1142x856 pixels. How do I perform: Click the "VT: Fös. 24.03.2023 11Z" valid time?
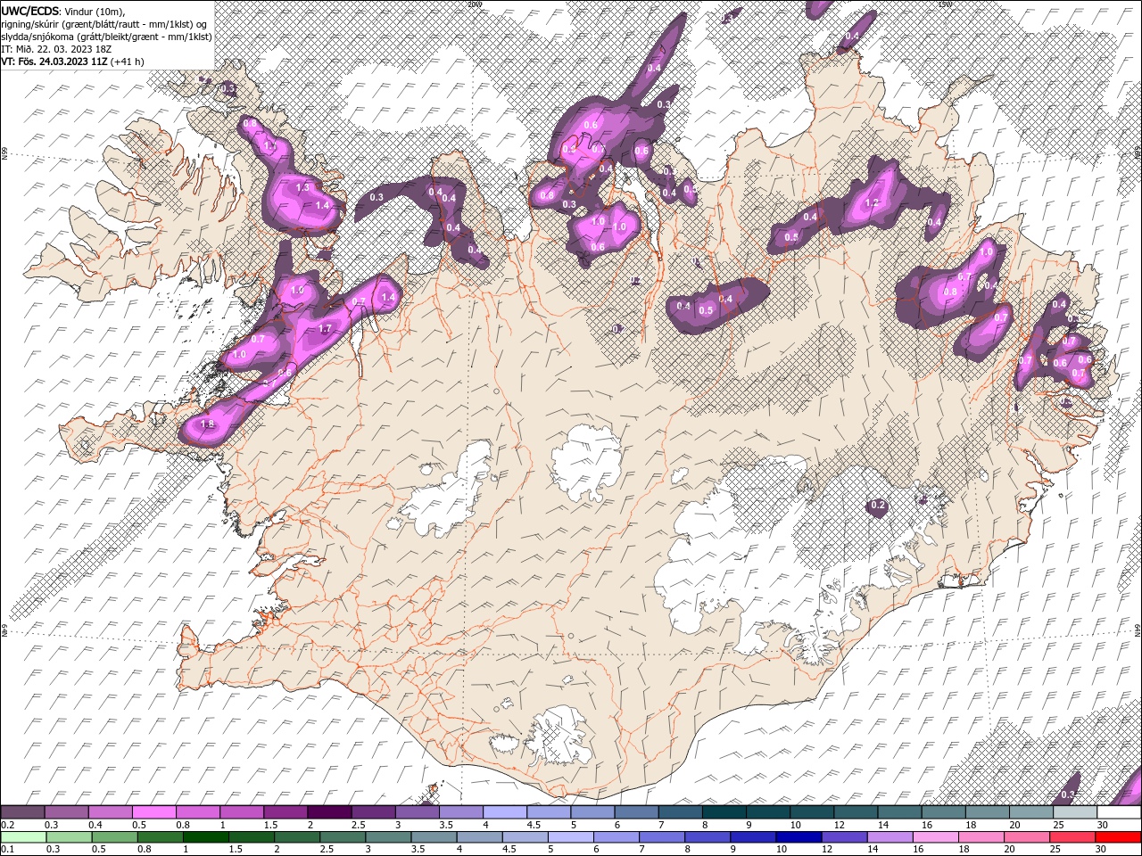pos(54,62)
